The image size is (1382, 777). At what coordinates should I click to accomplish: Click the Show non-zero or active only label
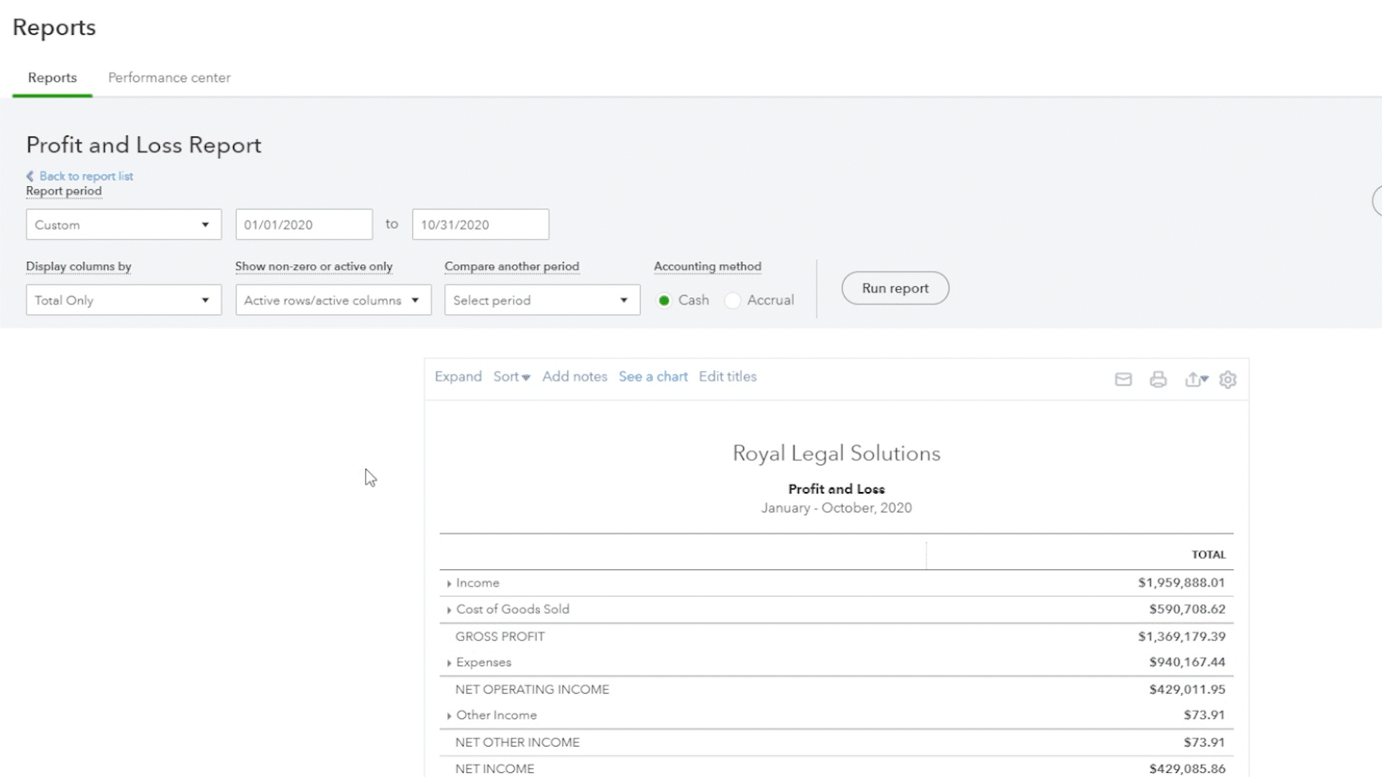pyautogui.click(x=313, y=266)
